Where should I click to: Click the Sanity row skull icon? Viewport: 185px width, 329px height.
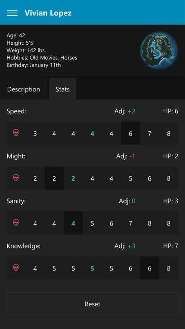pos(16,223)
